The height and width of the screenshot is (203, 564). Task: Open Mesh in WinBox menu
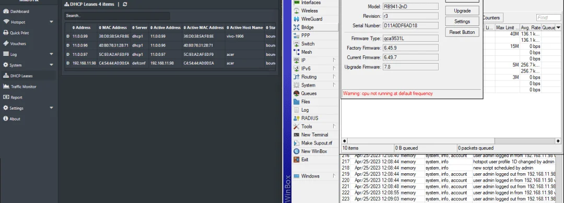click(x=307, y=52)
